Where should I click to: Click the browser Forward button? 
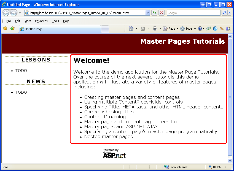pos(14,13)
